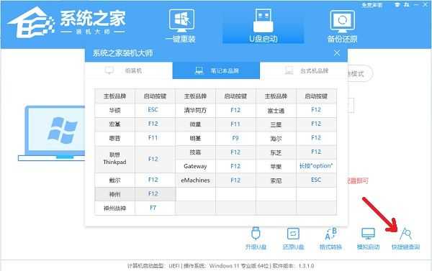Switch to the 台式机品牌 desktop brands tab
Viewport: 432px width, 271px height.
click(x=303, y=70)
